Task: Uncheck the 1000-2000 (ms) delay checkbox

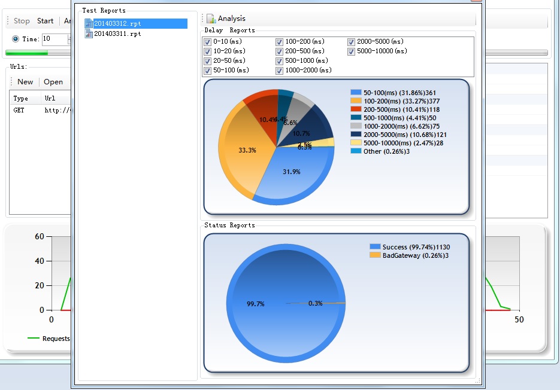Action: pyautogui.click(x=279, y=71)
